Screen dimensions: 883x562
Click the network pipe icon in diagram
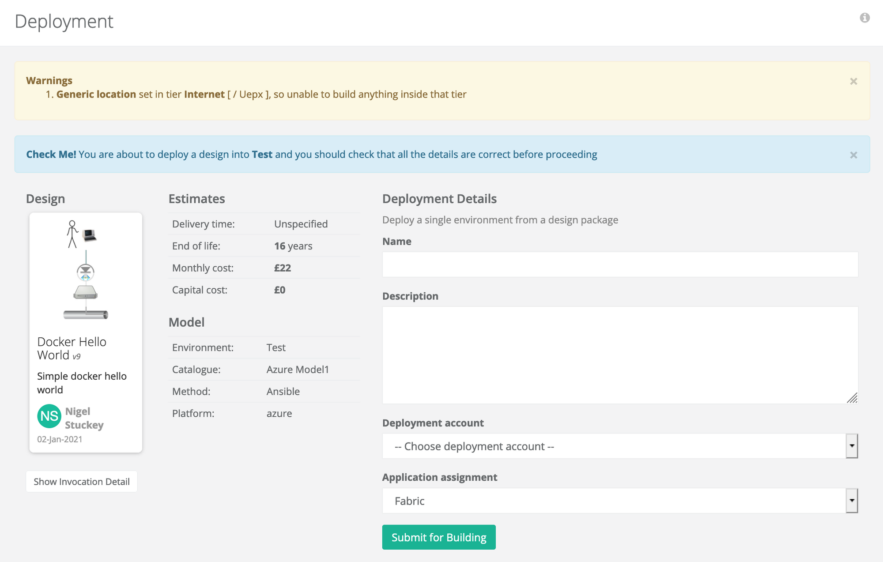click(x=86, y=314)
